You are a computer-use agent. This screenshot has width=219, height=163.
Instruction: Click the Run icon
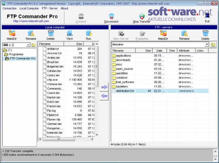[89, 34]
